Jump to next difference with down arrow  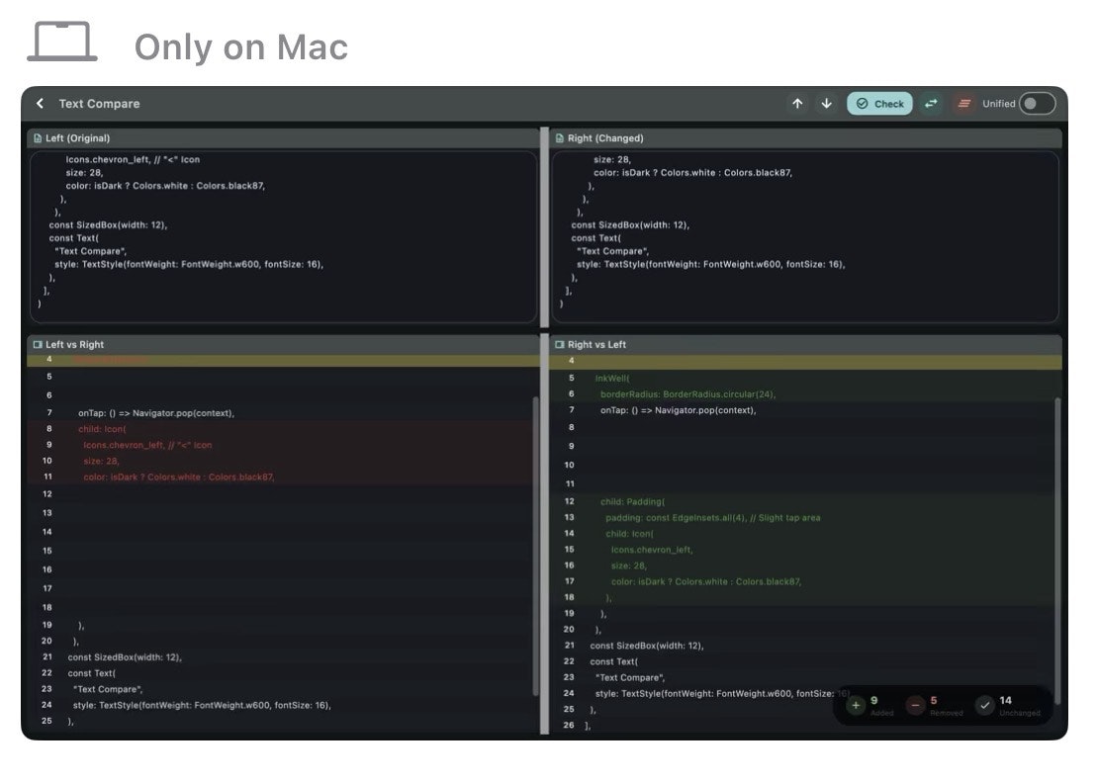[x=826, y=104]
